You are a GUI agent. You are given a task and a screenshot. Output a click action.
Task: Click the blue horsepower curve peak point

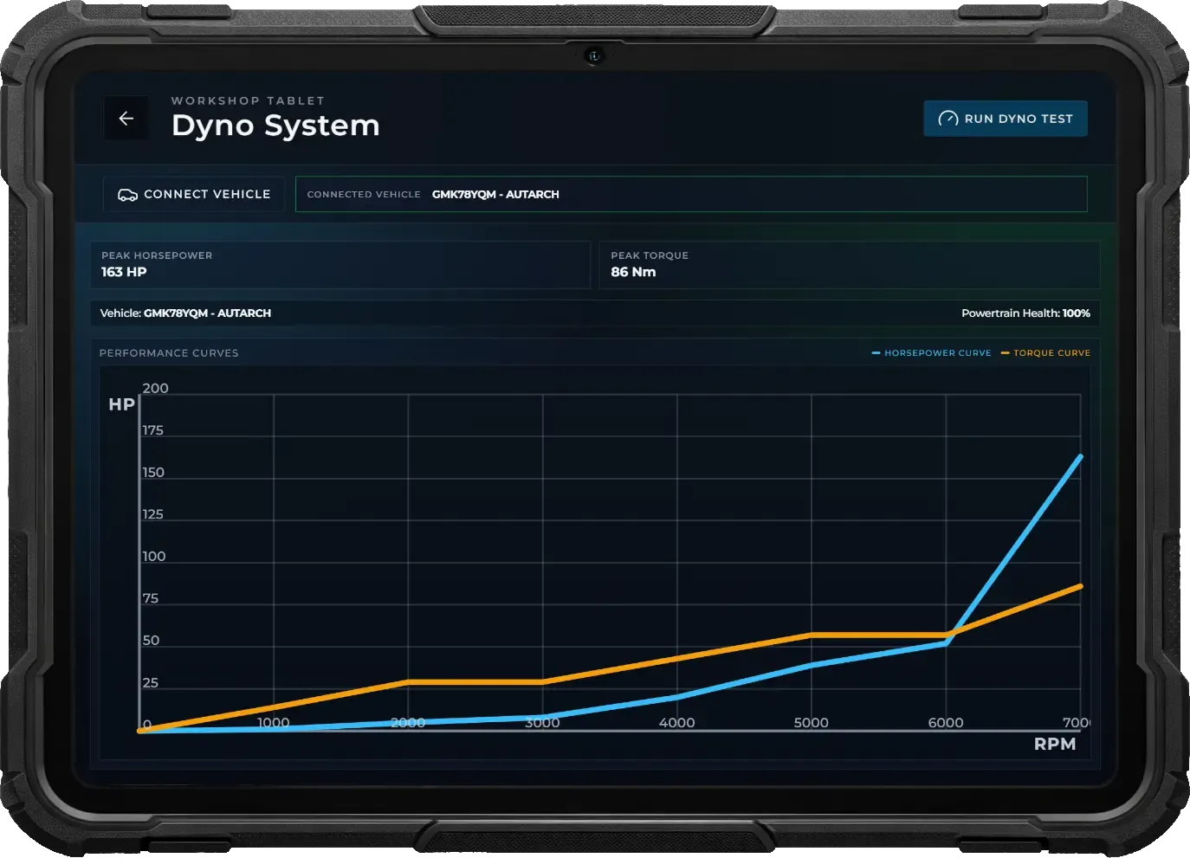click(1079, 456)
